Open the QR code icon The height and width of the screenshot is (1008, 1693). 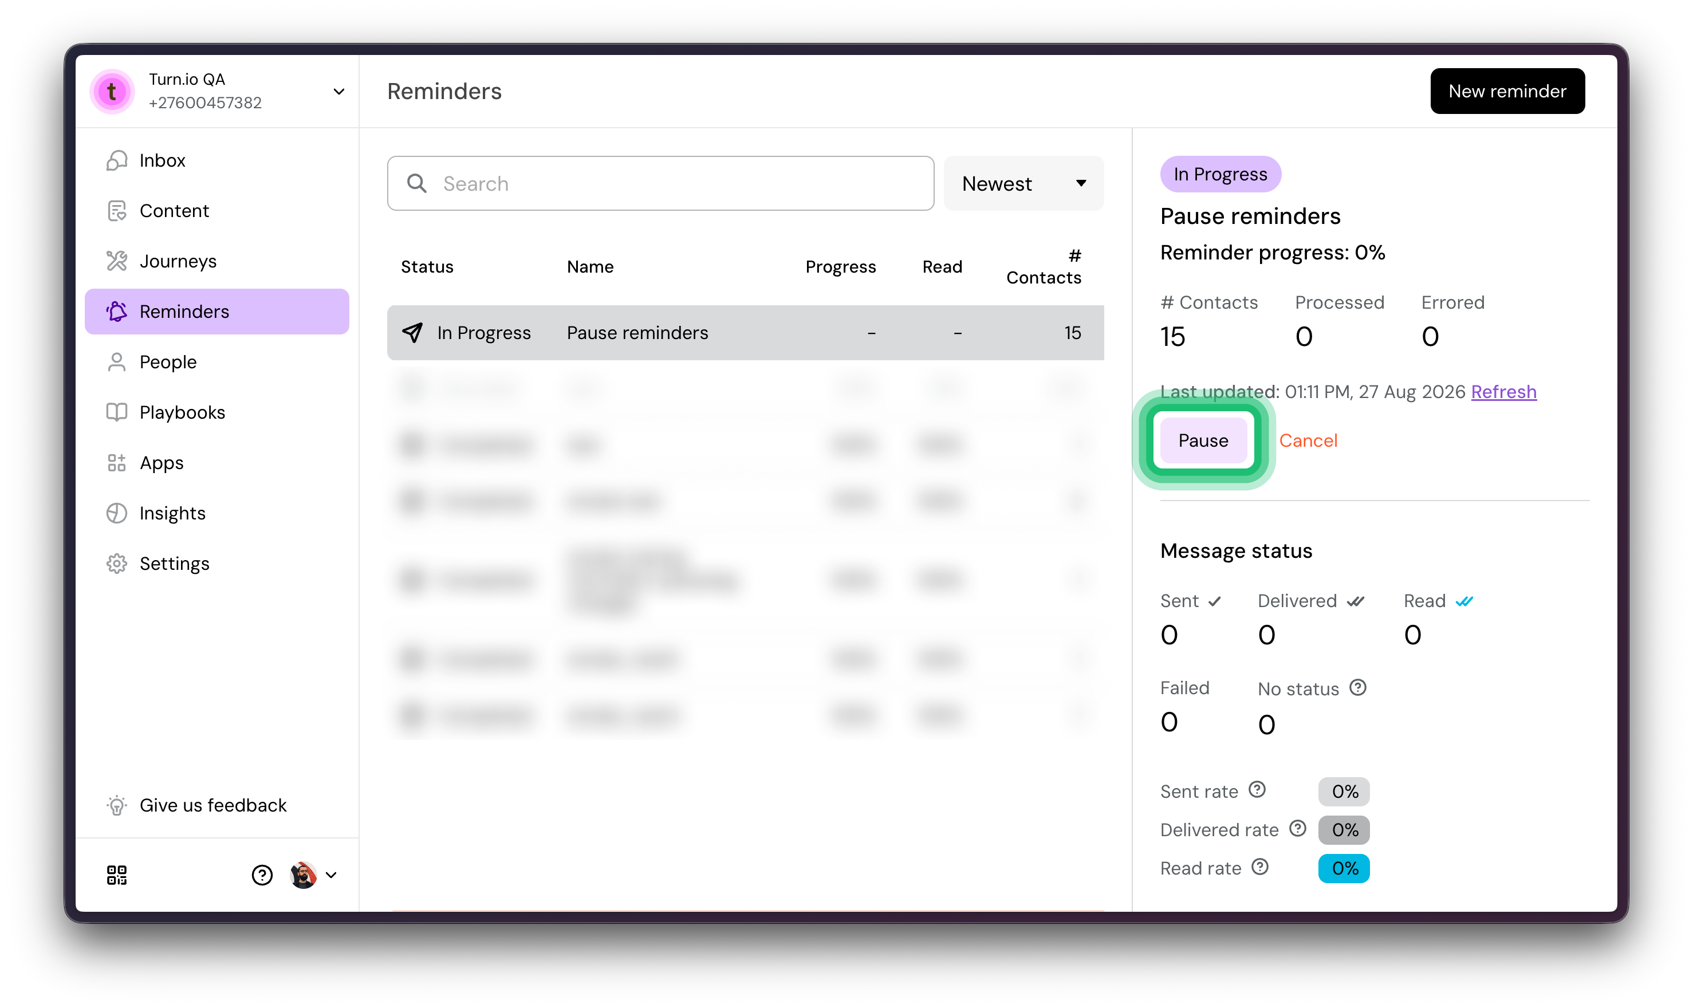[x=117, y=875]
